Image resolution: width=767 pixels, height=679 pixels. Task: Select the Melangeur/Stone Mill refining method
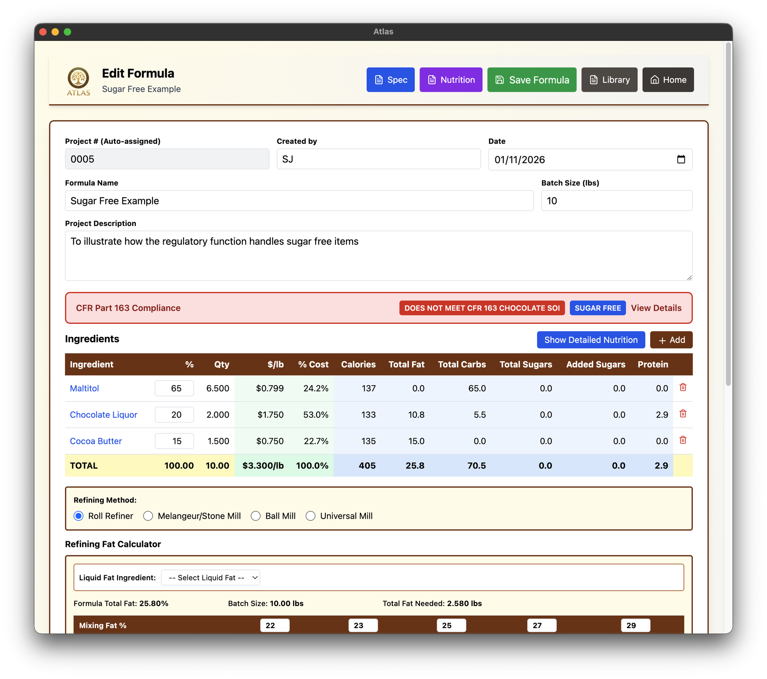[x=148, y=516]
